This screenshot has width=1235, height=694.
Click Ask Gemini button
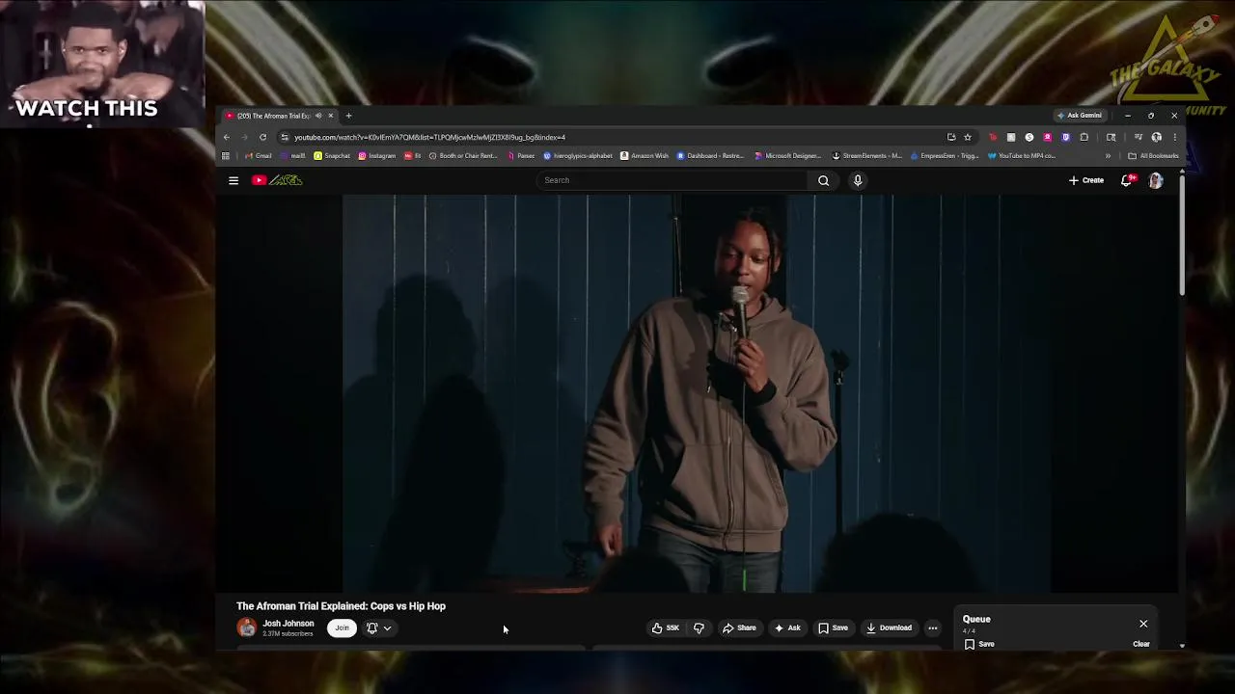[1079, 116]
